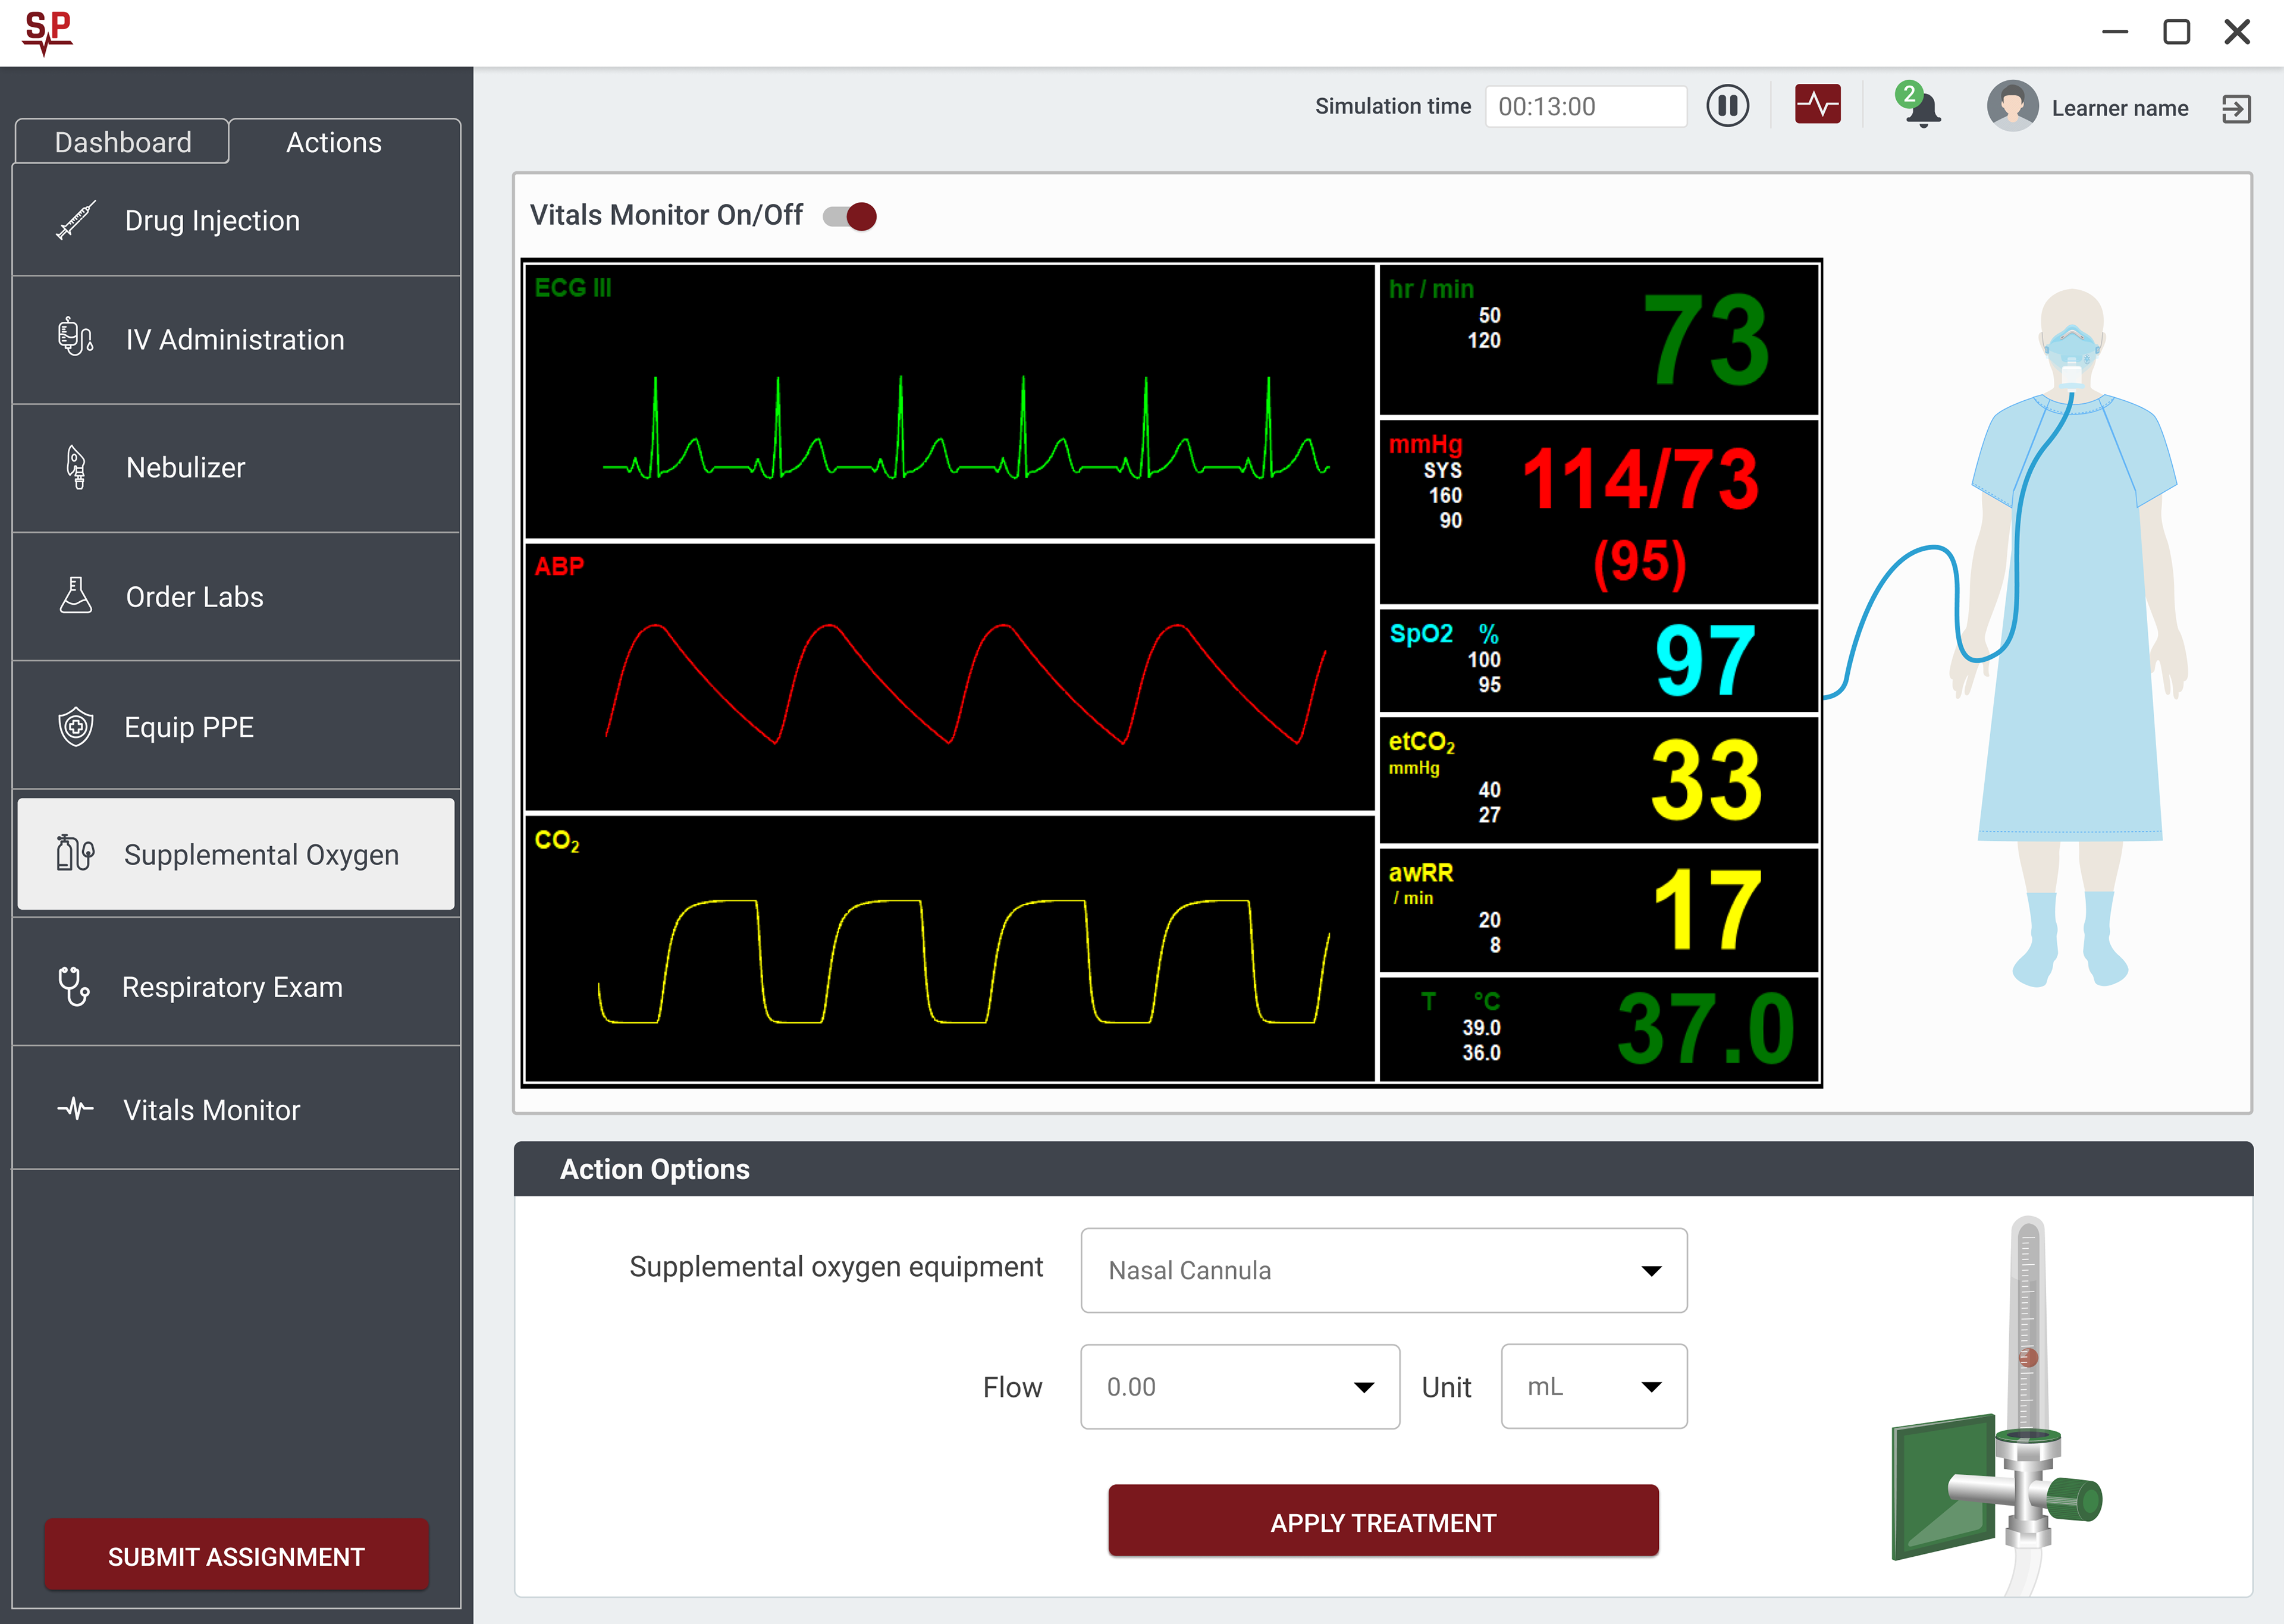Maximize the application window

pos(2176,32)
